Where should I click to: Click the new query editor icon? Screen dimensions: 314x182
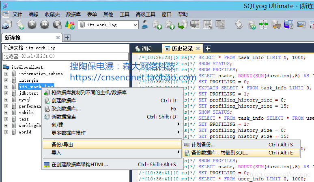coord(20,25)
